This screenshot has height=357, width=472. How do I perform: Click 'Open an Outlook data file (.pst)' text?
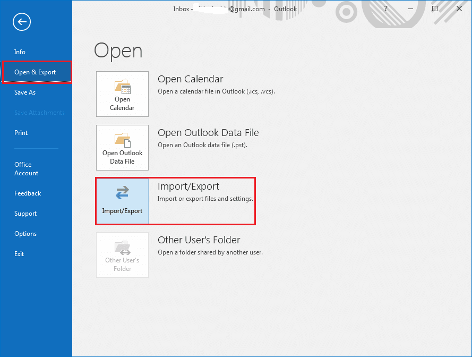202,145
